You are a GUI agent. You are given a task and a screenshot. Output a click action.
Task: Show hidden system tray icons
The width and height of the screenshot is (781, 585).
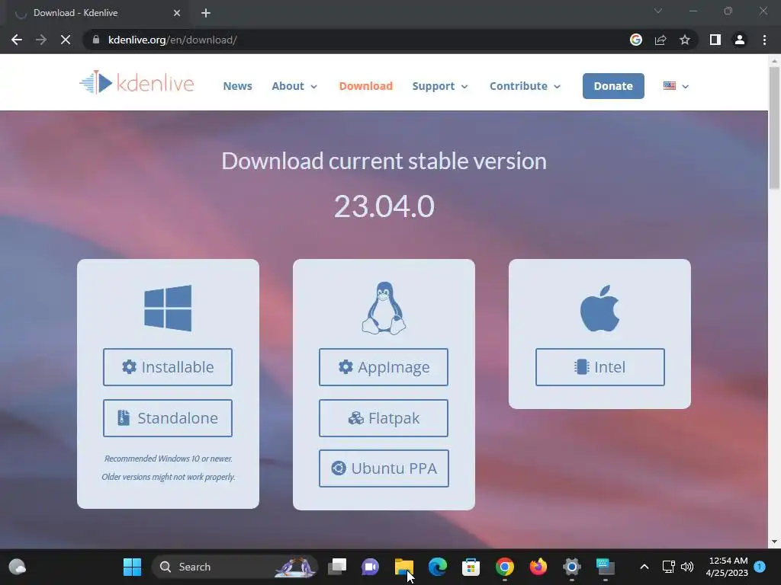[644, 567]
